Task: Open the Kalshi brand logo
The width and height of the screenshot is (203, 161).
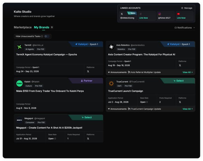Action: (19, 83)
